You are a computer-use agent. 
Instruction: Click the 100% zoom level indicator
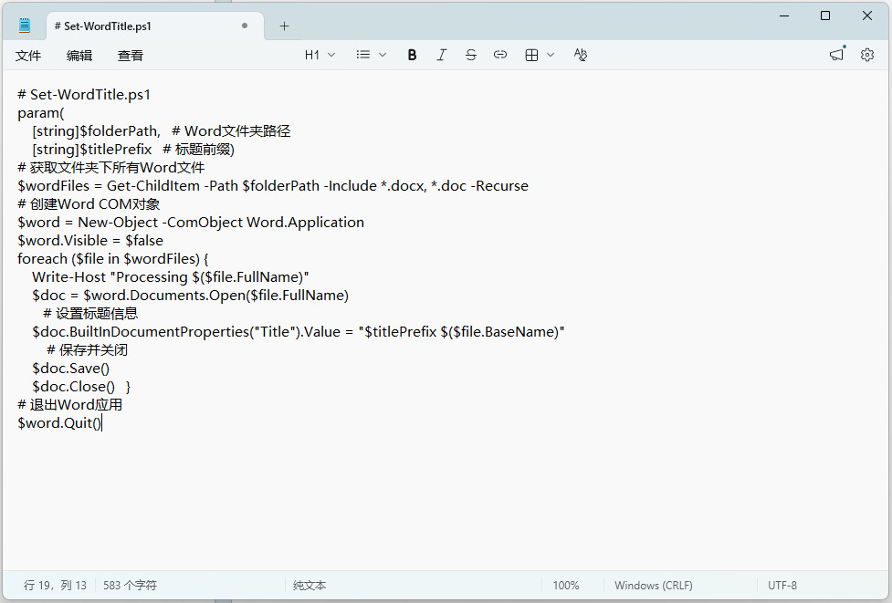coord(565,585)
